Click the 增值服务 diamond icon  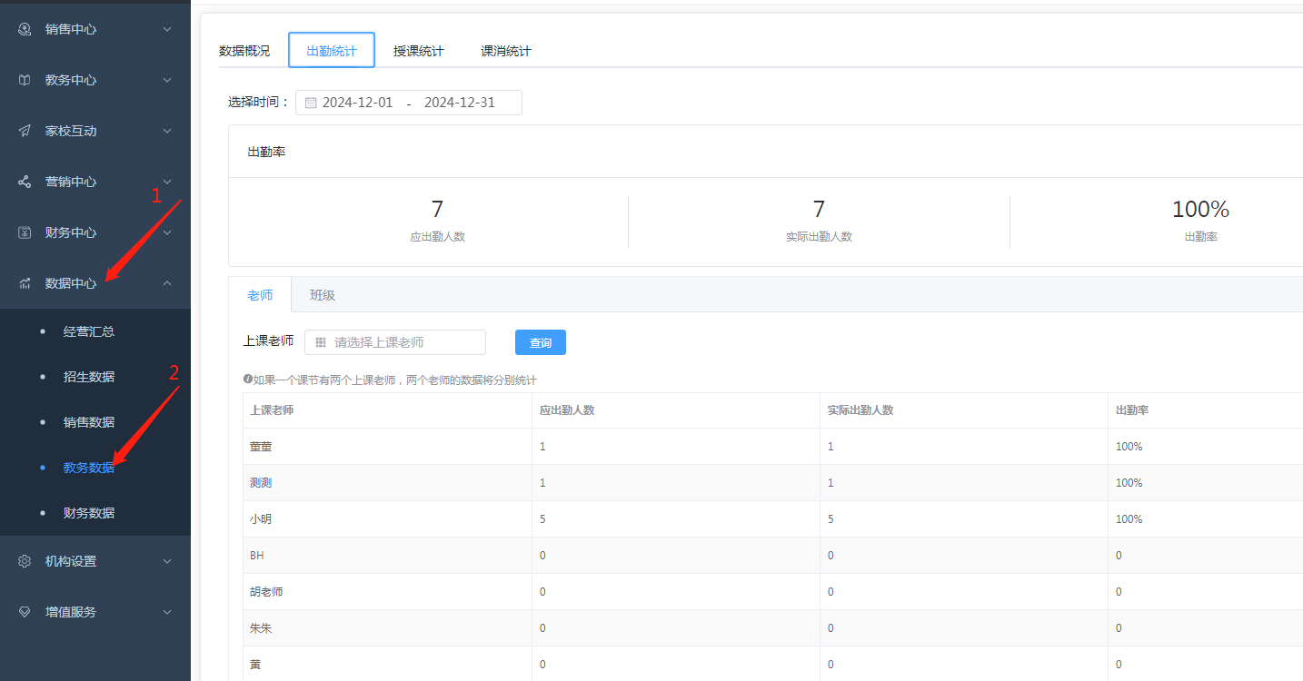point(25,612)
